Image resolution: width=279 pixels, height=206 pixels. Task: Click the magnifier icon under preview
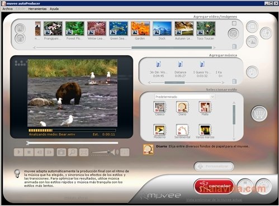click(73, 152)
